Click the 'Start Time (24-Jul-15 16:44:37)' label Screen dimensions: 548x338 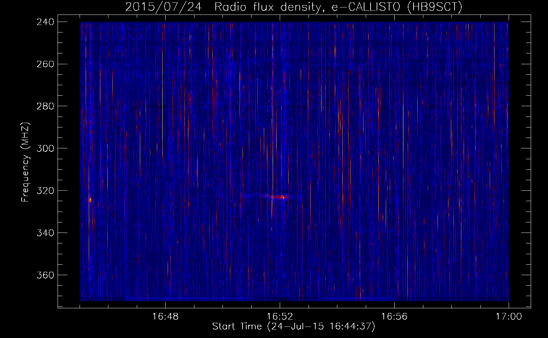coord(294,327)
